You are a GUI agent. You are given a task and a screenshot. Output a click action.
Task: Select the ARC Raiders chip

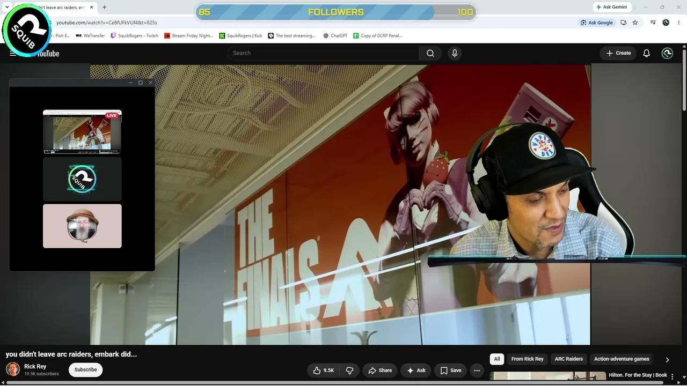click(x=569, y=359)
